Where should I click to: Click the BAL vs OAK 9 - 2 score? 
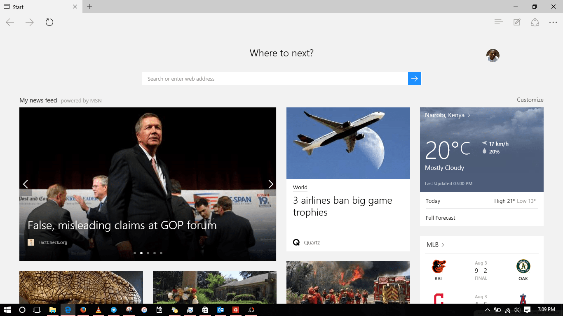(481, 270)
